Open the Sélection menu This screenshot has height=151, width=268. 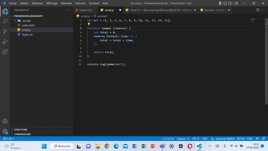click(x=37, y=3)
